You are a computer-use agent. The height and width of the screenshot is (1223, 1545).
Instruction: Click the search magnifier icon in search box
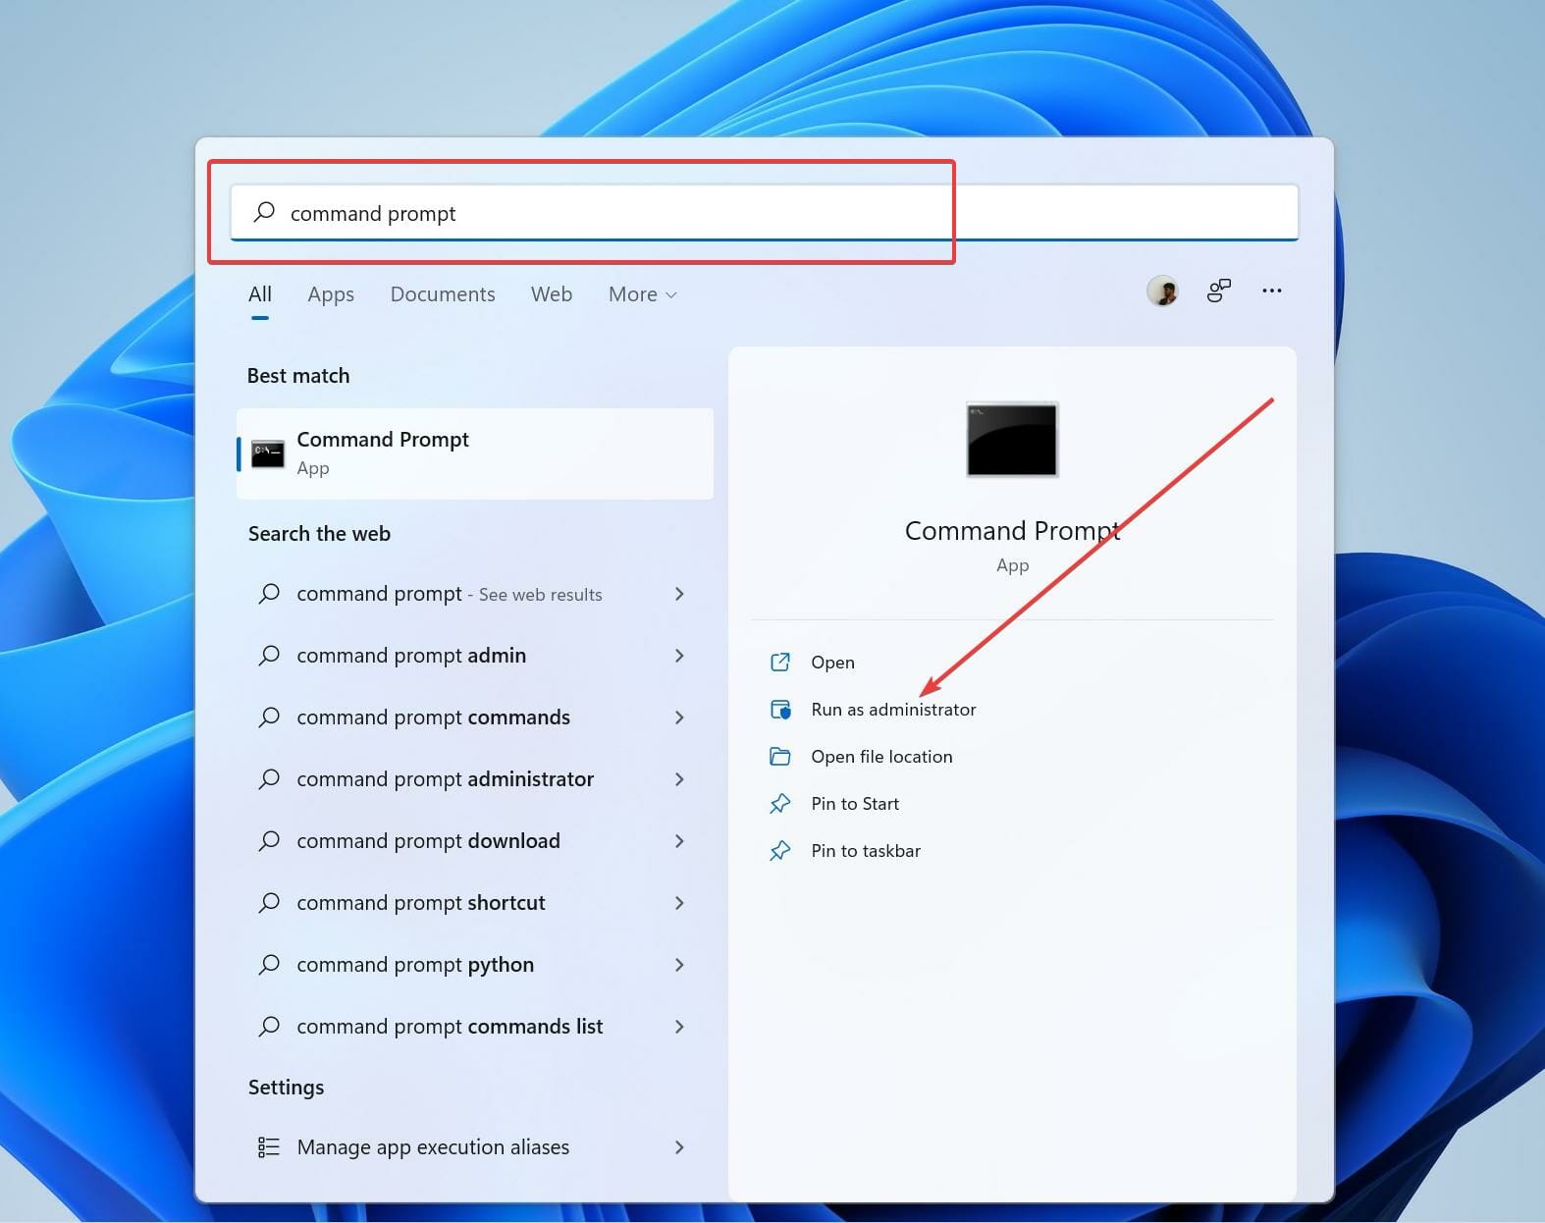(264, 212)
